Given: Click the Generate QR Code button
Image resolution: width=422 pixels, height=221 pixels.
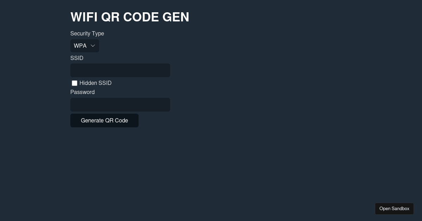Looking at the screenshot, I should 104,120.
